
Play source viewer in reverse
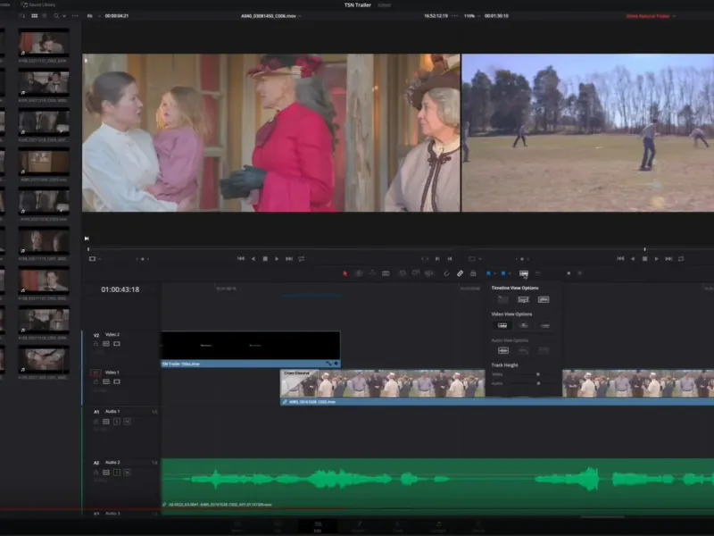click(253, 259)
